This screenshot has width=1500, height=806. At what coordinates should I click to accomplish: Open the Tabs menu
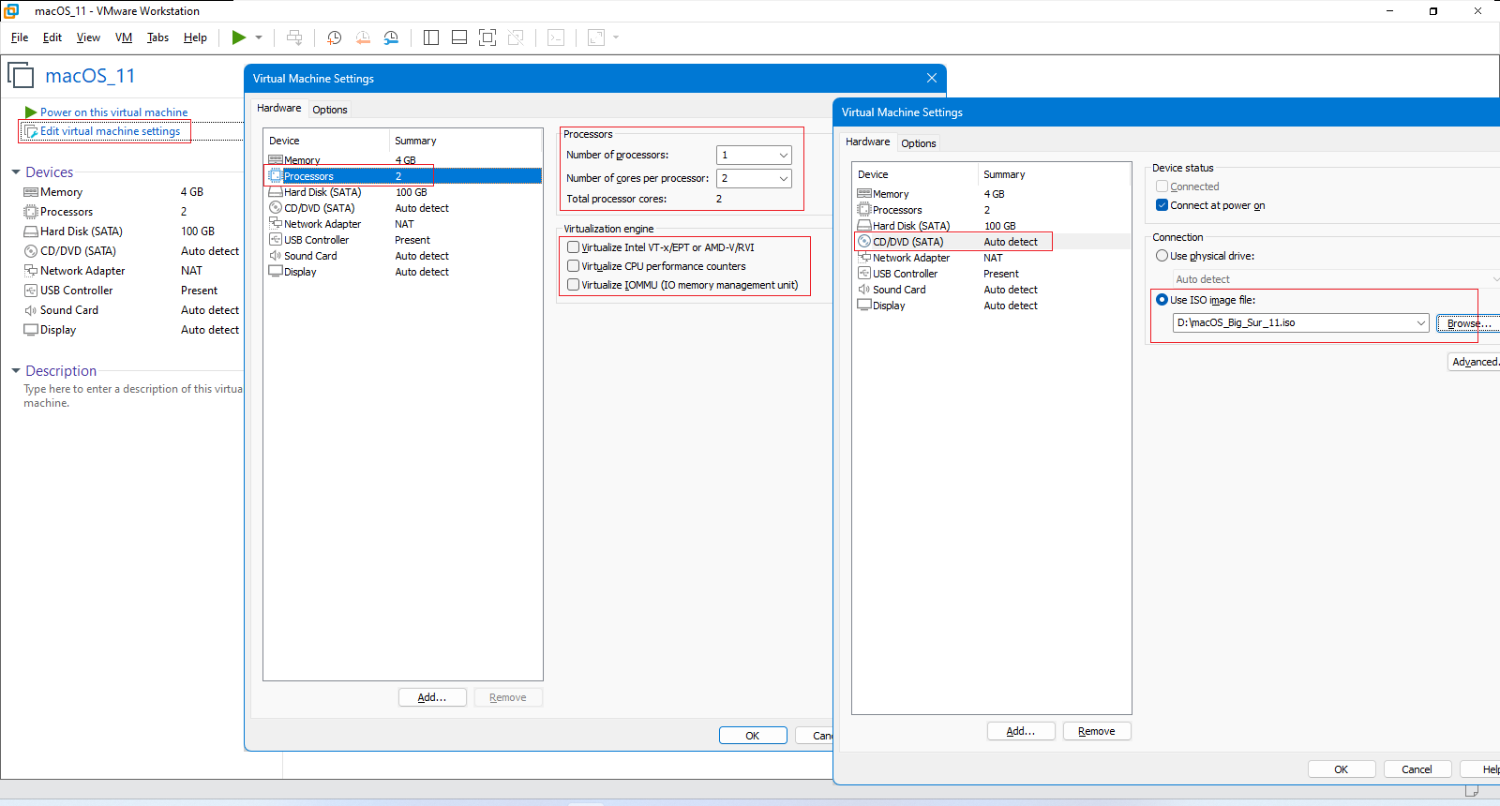(157, 37)
